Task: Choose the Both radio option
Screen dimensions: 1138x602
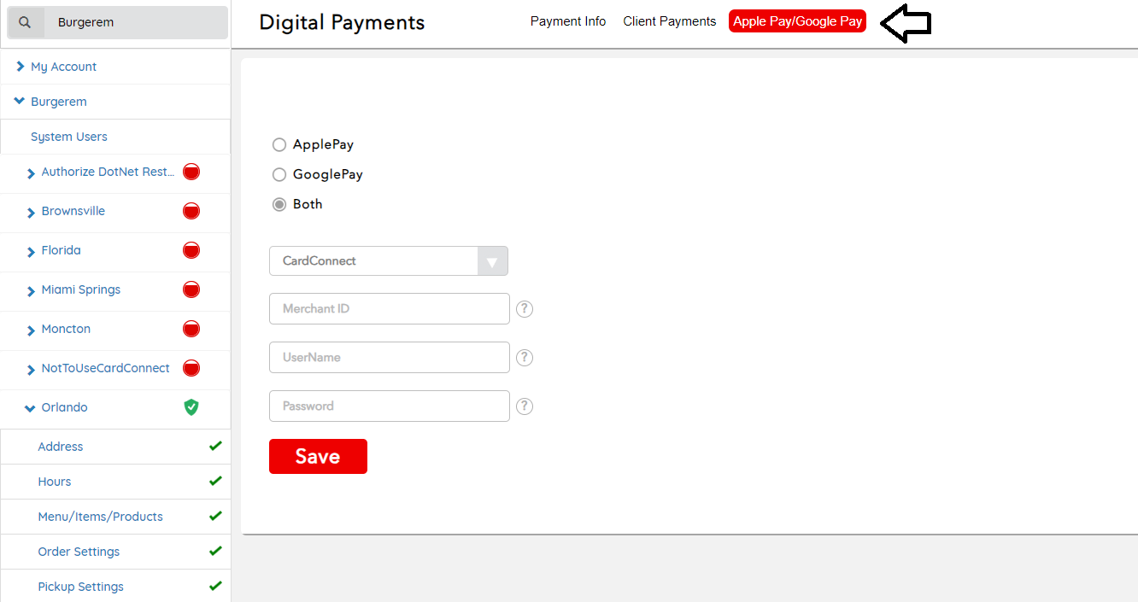Action: click(x=279, y=205)
